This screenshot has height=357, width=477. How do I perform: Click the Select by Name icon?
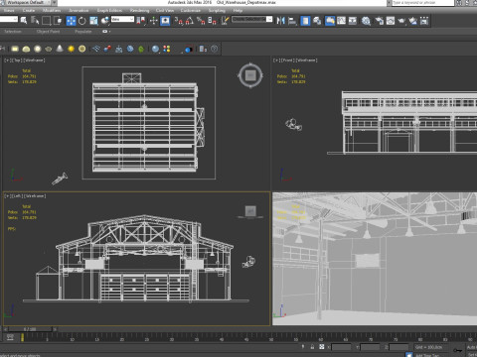[x=35, y=21]
